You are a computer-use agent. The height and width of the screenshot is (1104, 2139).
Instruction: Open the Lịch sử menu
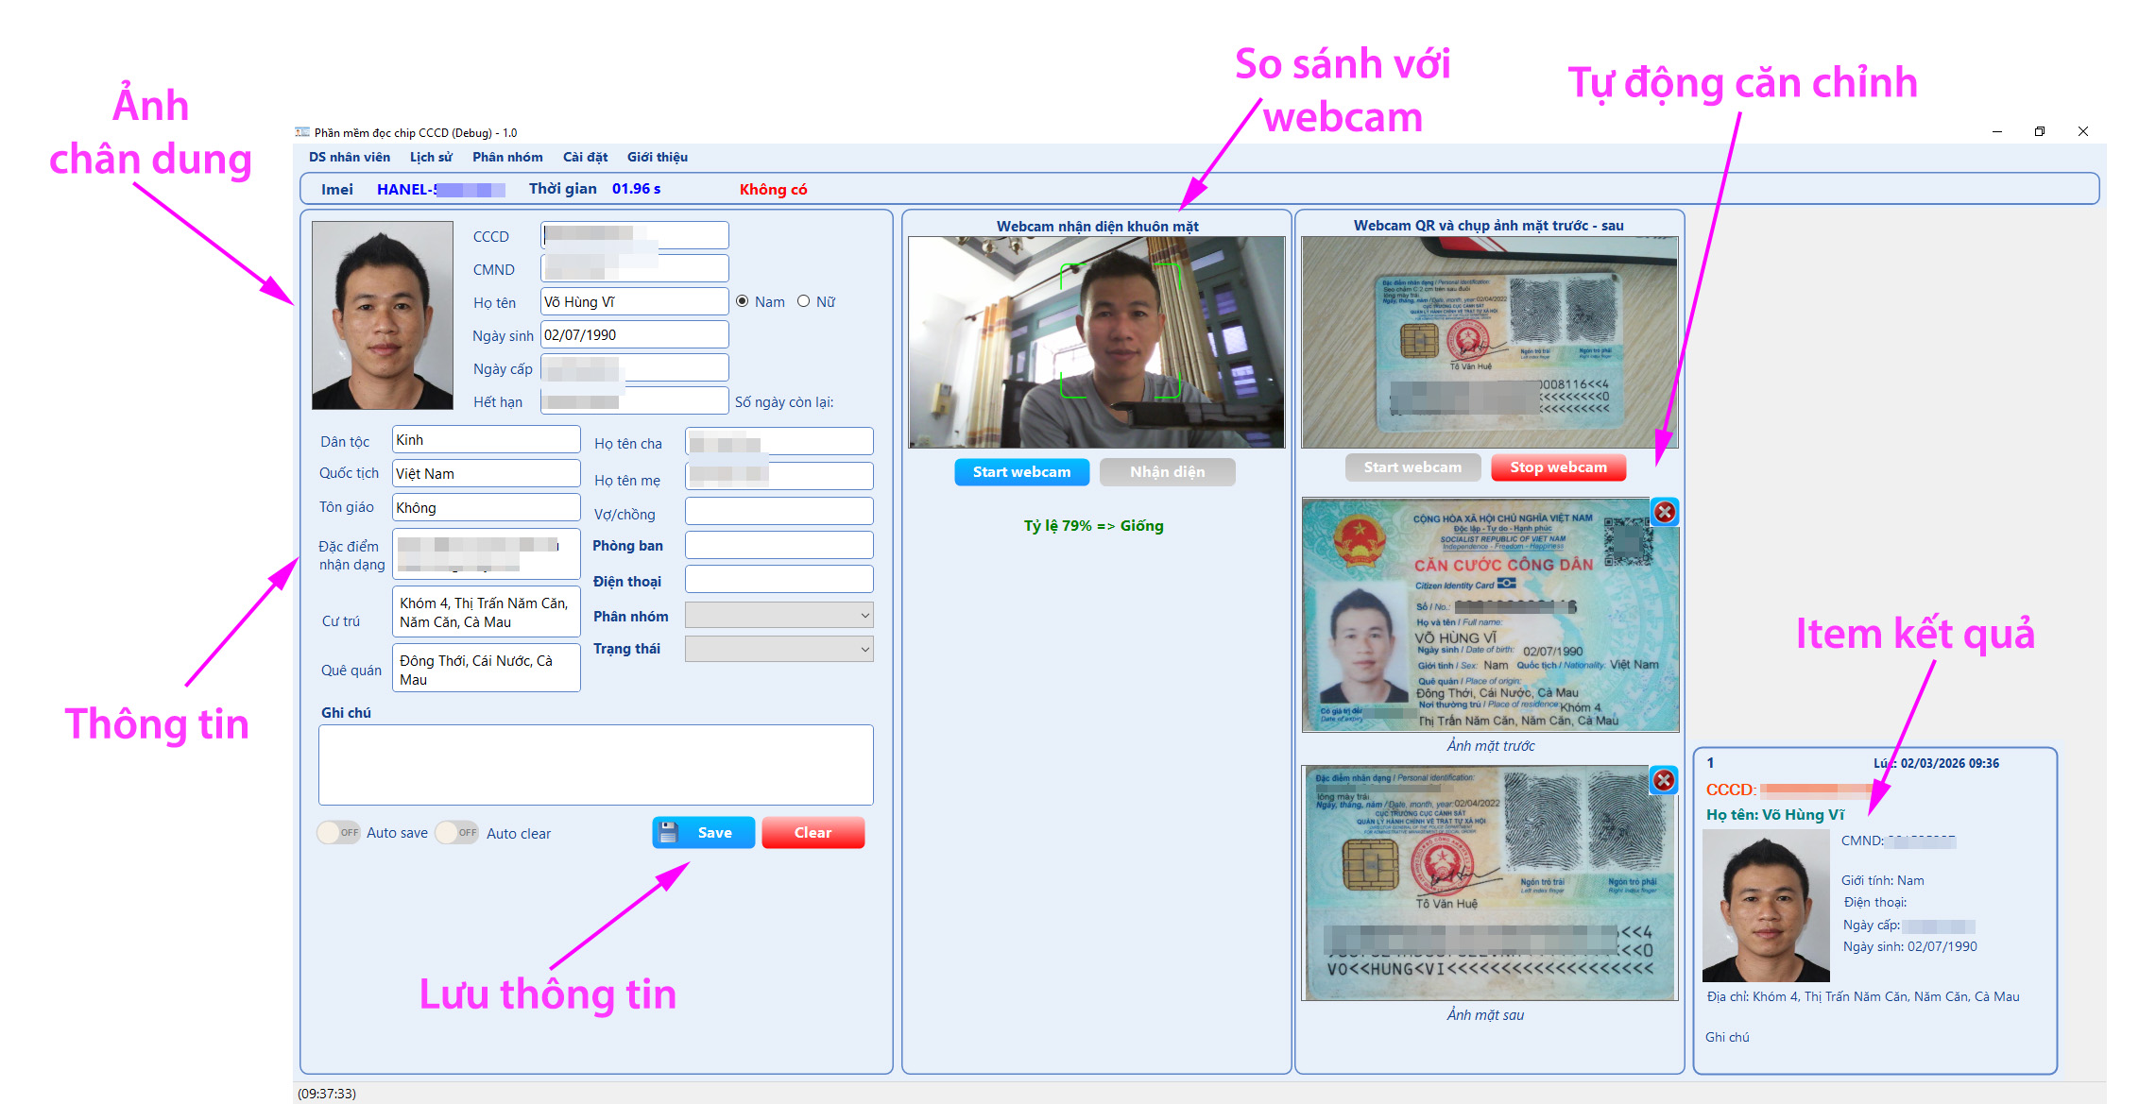[x=431, y=157]
